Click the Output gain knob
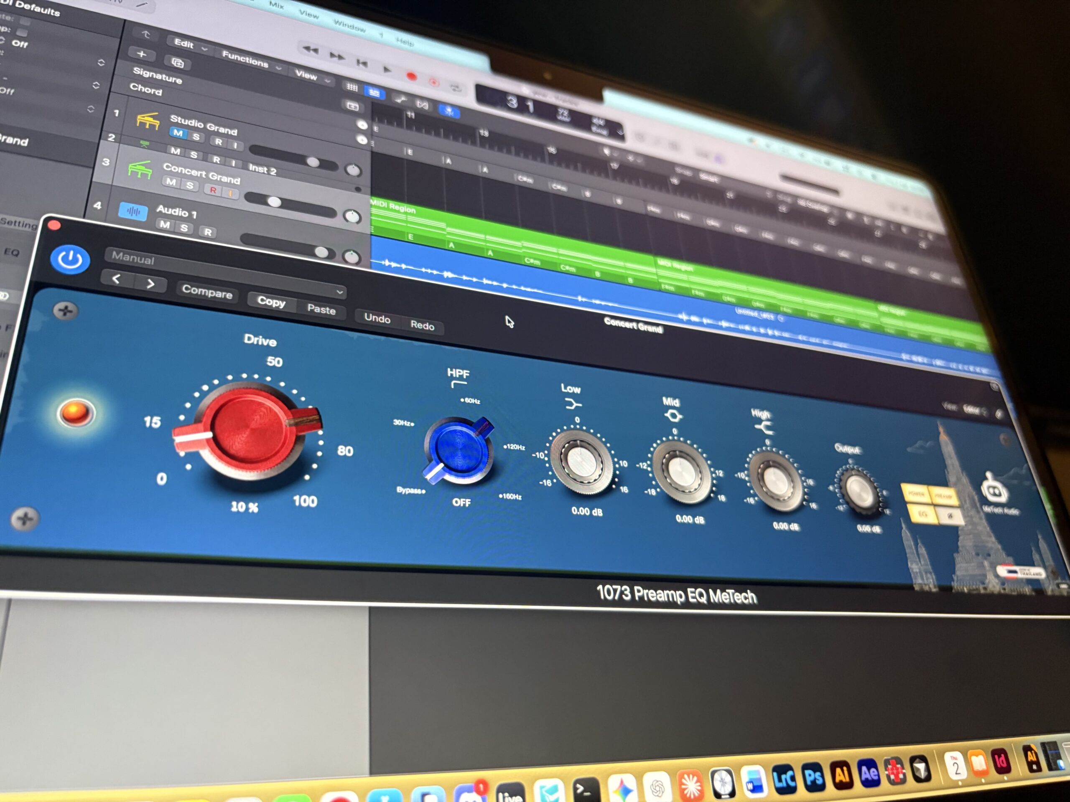This screenshot has height=802, width=1070. (x=860, y=491)
